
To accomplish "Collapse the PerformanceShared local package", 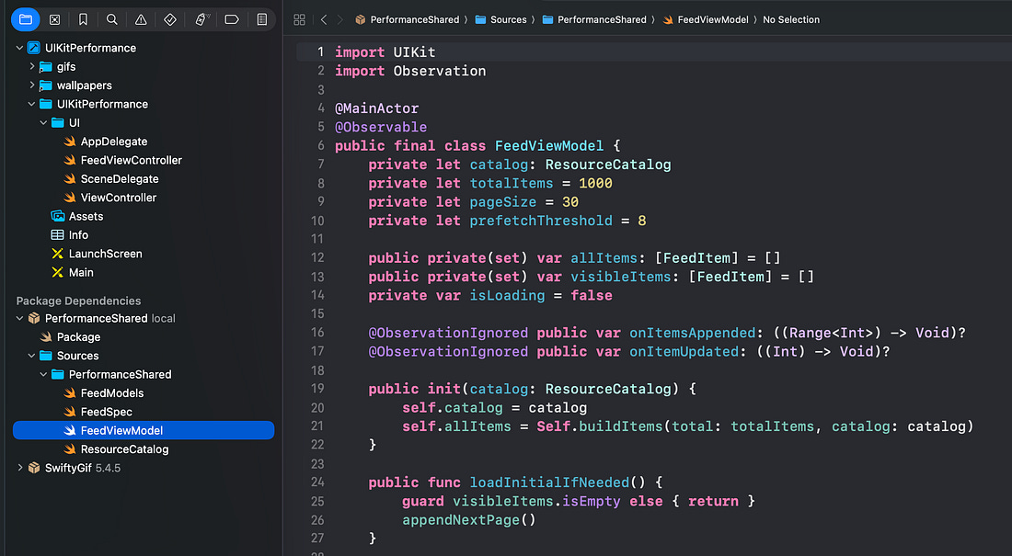I will click(x=19, y=318).
